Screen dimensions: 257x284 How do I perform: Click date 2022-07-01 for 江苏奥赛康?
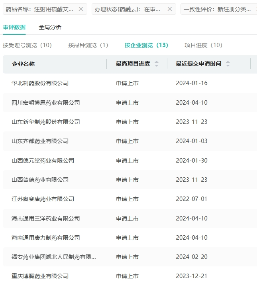click(x=192, y=199)
